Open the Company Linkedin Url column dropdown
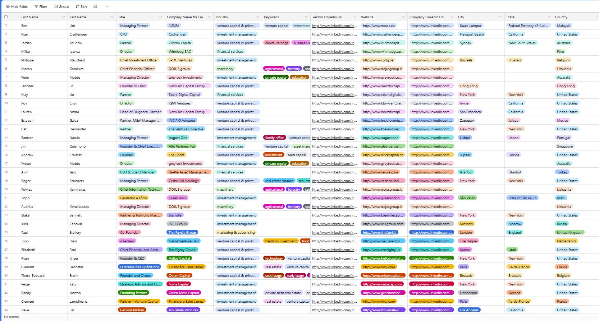Screen dimensions: 599x321 452,17
